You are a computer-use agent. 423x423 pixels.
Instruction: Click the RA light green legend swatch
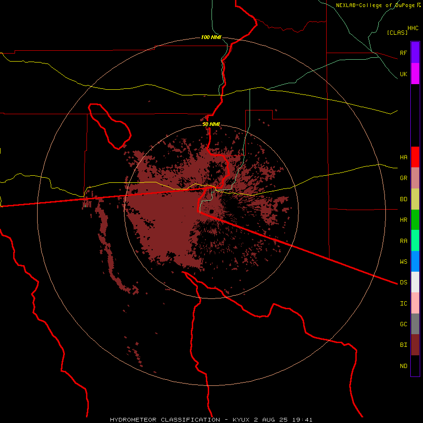point(415,241)
